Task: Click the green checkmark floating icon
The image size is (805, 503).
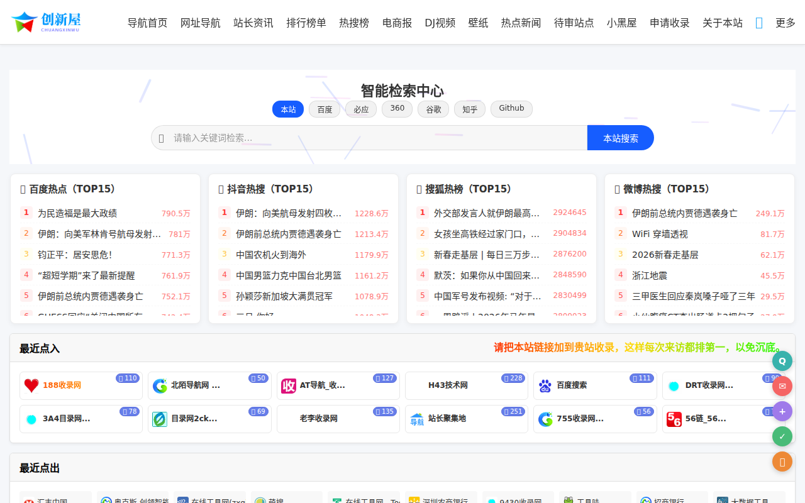Action: pos(782,436)
